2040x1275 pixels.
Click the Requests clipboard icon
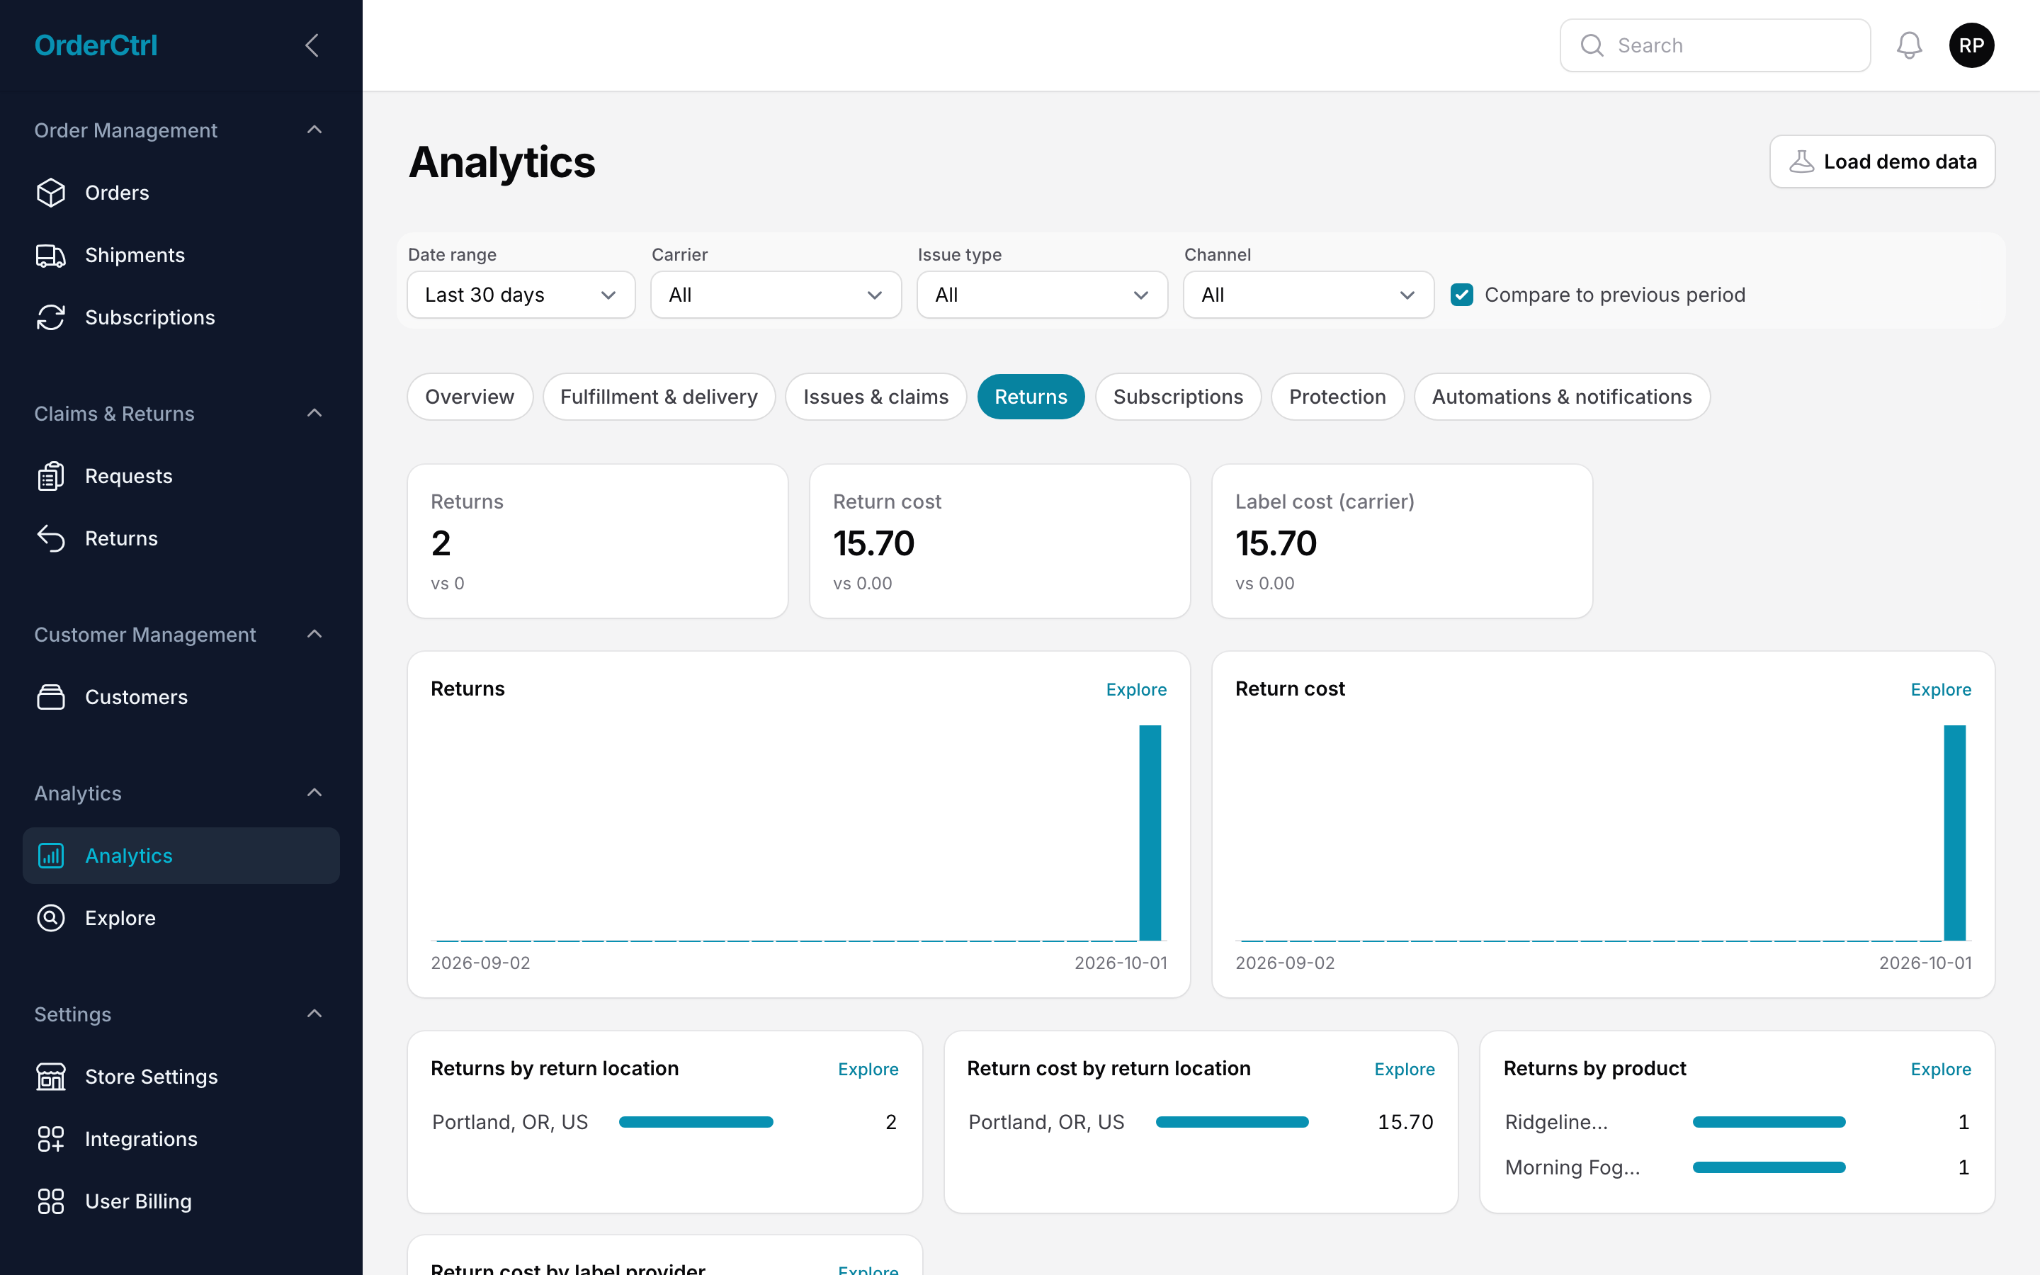pyautogui.click(x=50, y=477)
